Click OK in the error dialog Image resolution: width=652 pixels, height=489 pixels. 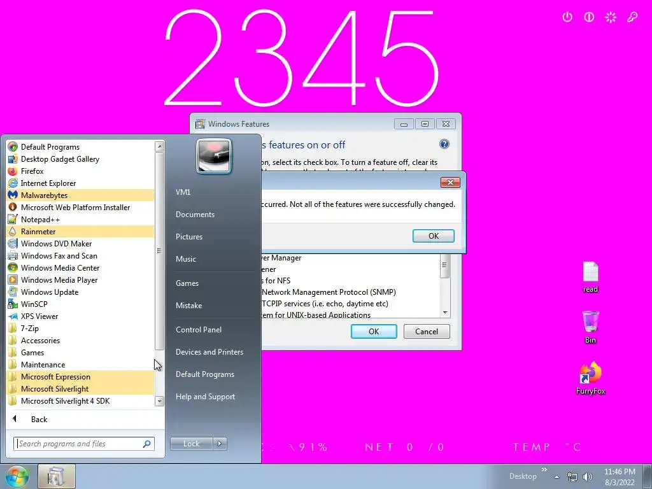(x=433, y=236)
